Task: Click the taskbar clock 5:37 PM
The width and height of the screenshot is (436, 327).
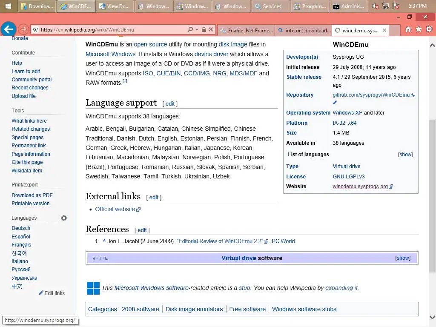Action: point(417,6)
